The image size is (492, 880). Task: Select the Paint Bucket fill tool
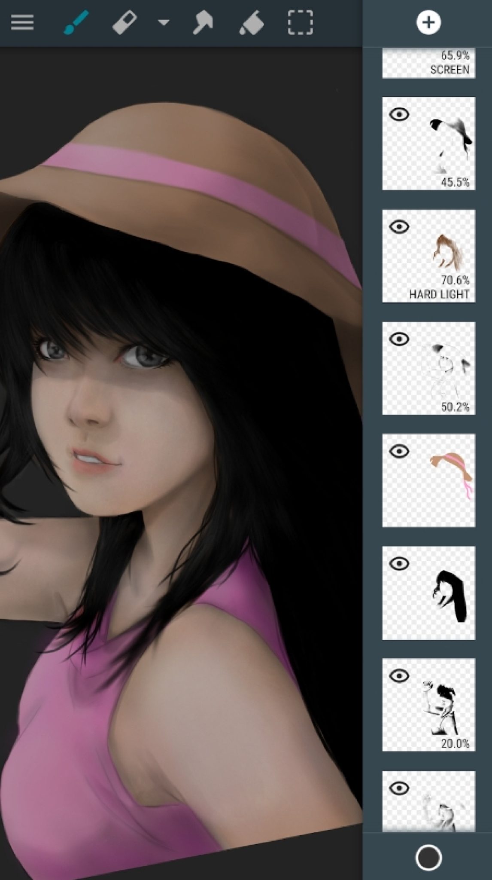coord(252,22)
